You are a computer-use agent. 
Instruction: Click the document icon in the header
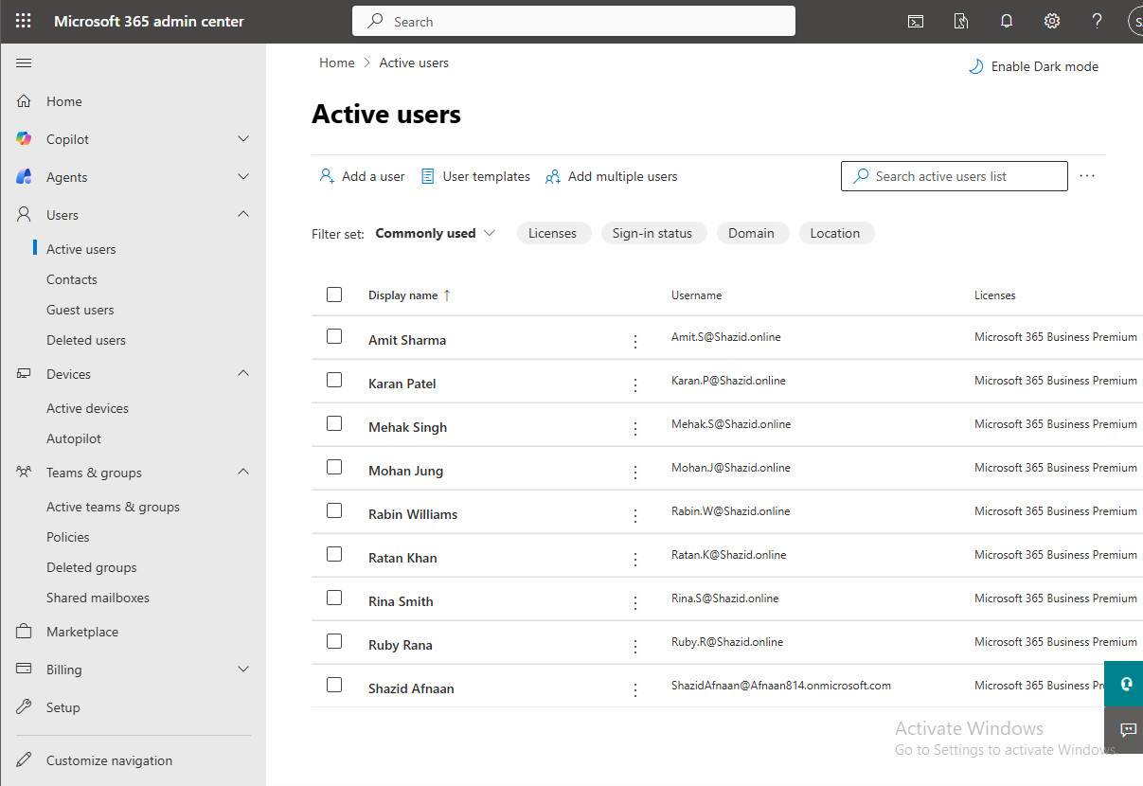tap(961, 21)
